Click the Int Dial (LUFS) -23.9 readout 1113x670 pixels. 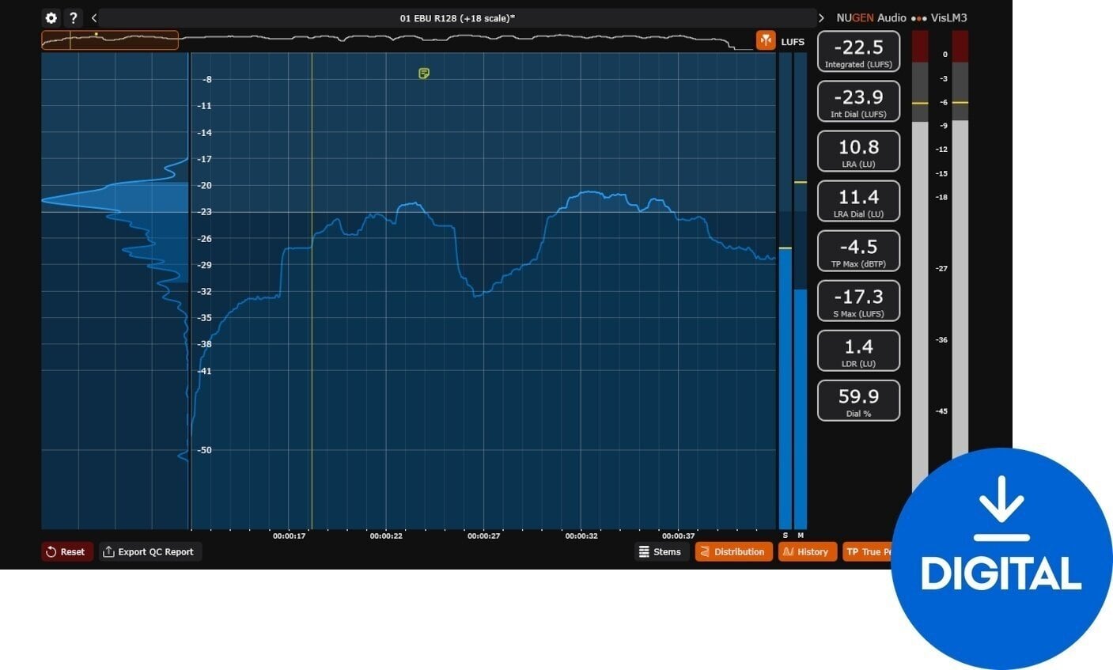point(858,101)
